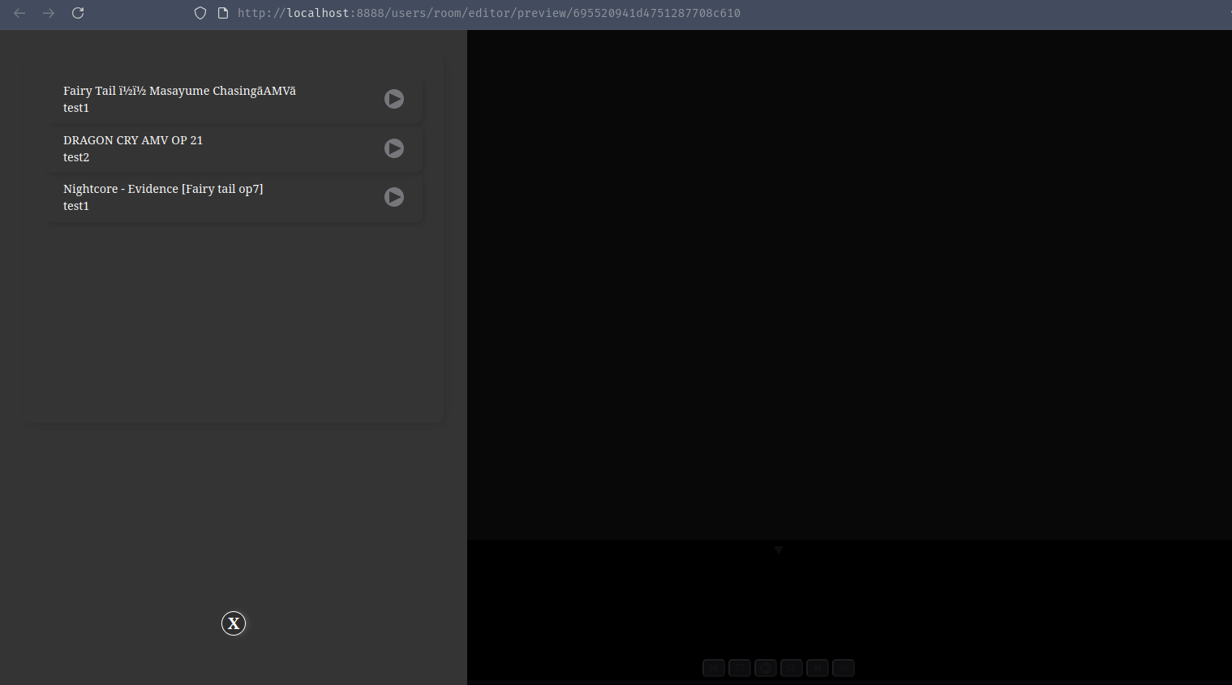Image resolution: width=1232 pixels, height=685 pixels.
Task: Click the browser forward arrow
Action: click(x=48, y=13)
